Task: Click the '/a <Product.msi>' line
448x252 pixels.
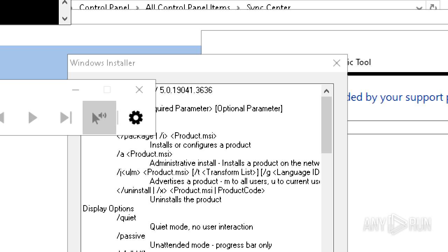Action: coord(145,154)
